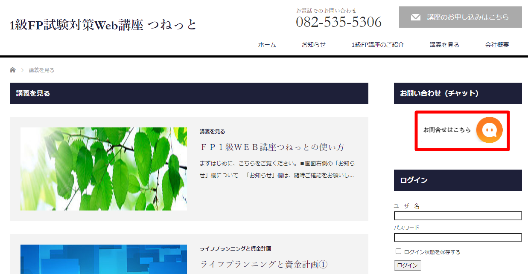Navigate to the 会社概要 page

point(496,45)
